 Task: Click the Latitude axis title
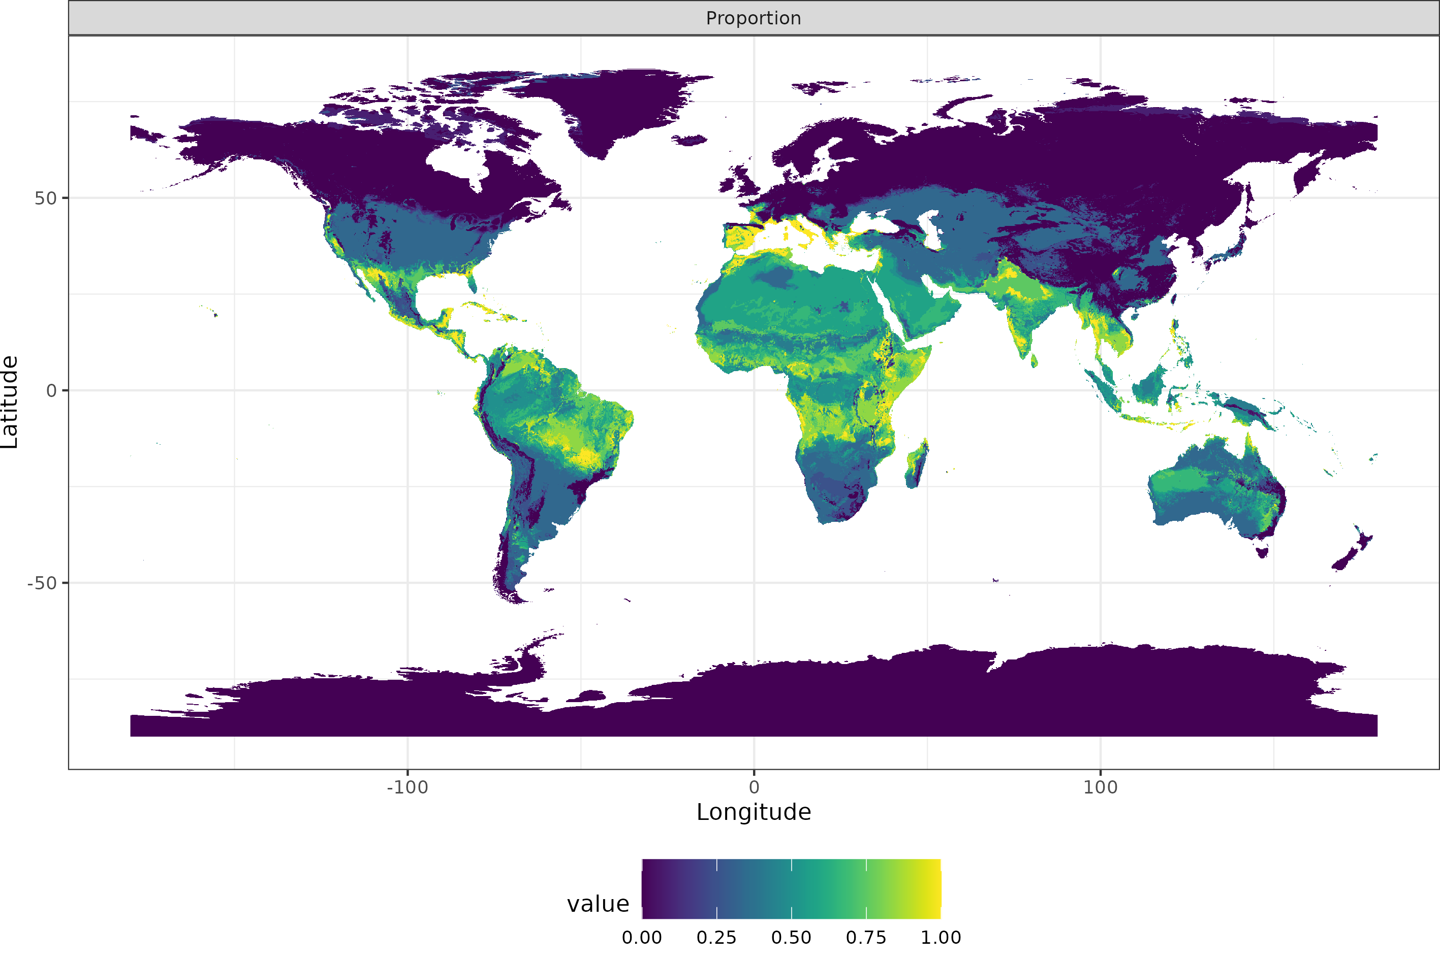point(10,402)
